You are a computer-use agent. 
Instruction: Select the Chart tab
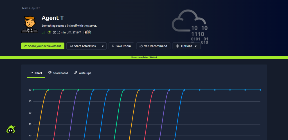[x=36, y=73]
